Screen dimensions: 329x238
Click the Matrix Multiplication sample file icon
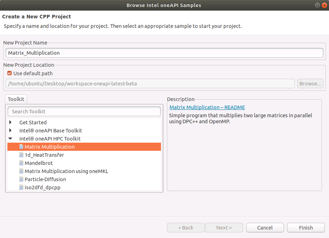coord(21,147)
